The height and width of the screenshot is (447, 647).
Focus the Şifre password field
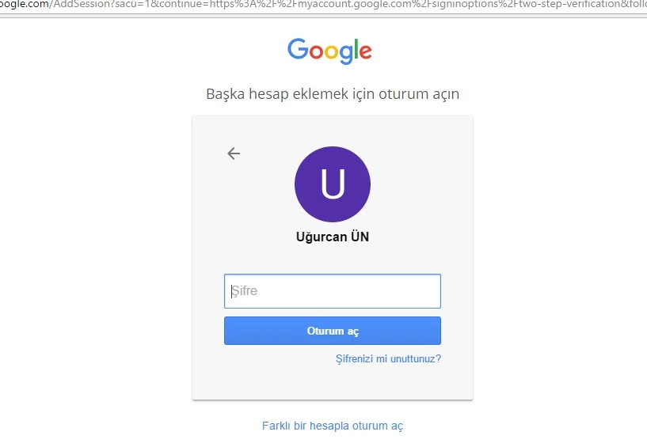point(333,291)
